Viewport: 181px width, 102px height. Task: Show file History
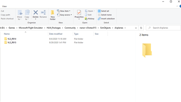[89, 19]
